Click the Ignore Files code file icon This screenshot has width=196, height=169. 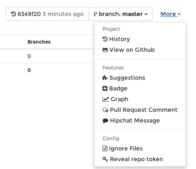(105, 148)
